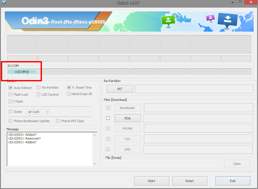Click the PIT button

[120, 89]
